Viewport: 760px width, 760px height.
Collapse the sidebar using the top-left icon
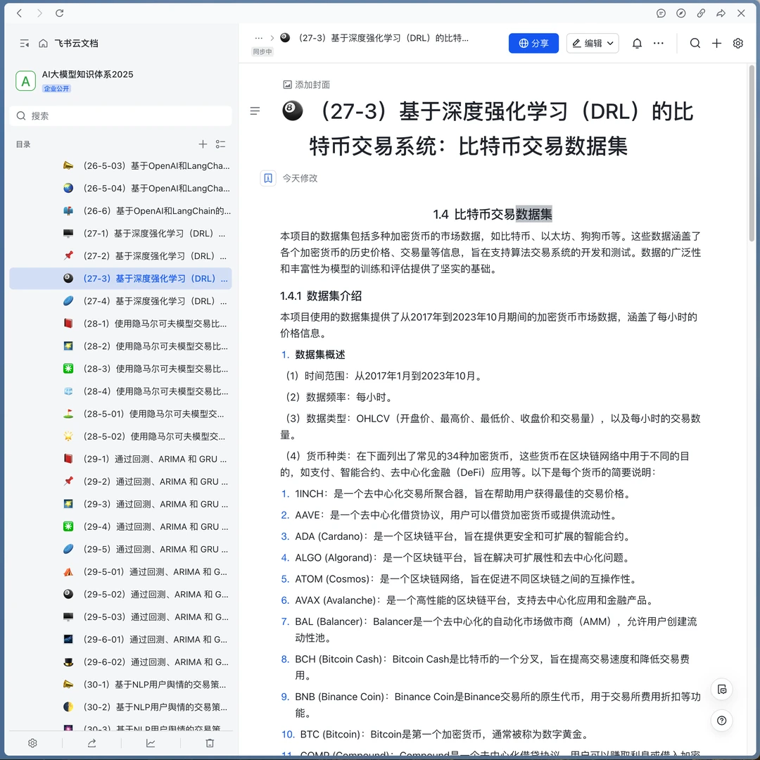(x=24, y=43)
